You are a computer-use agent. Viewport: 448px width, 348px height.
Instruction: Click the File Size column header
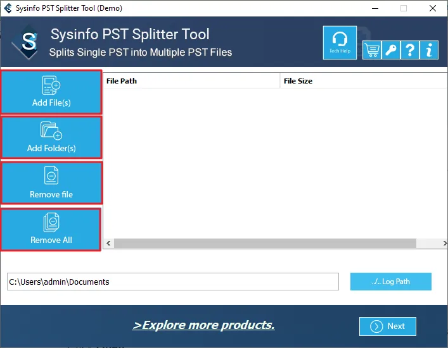tap(364, 81)
